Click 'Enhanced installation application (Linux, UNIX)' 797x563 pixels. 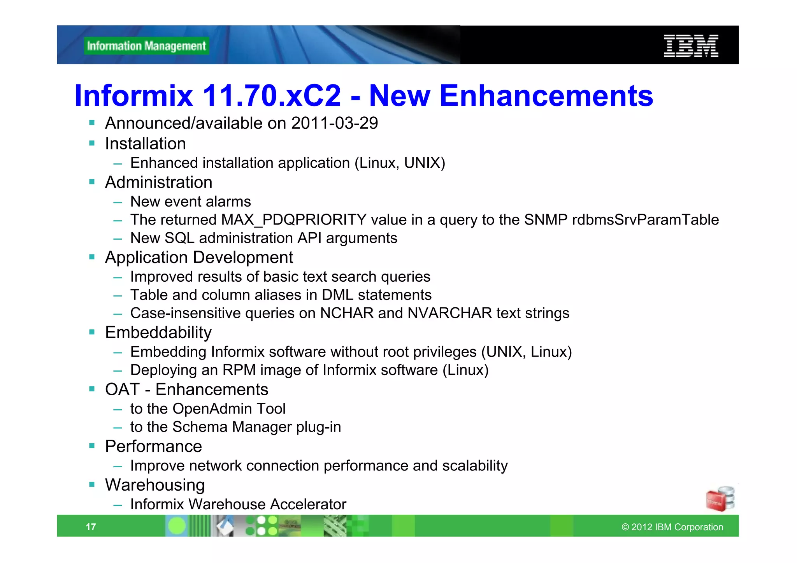288,163
